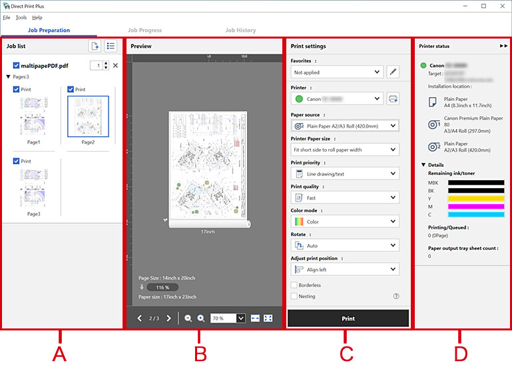Open the Paper source dropdown
The image size is (512, 369).
(x=345, y=126)
